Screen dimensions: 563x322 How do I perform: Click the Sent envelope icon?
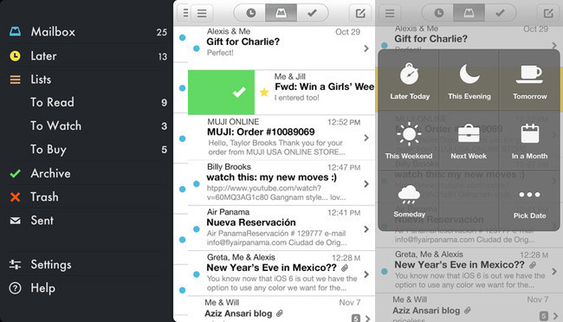point(15,221)
